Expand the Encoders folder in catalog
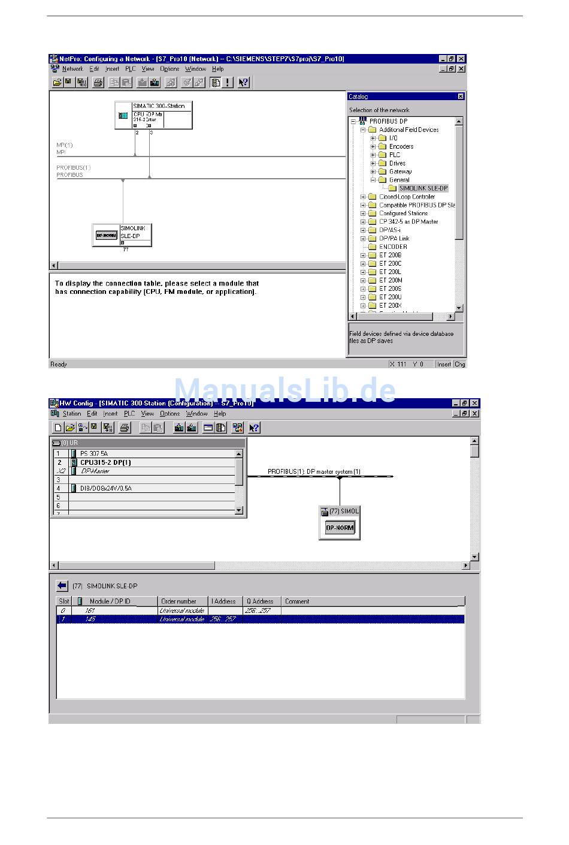This screenshot has height=845, width=569. [373, 146]
